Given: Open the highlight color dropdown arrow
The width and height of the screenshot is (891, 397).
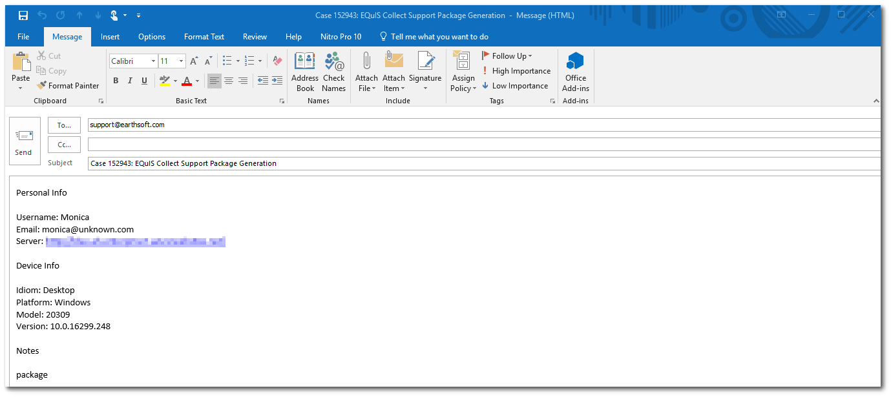Looking at the screenshot, I should (x=175, y=81).
